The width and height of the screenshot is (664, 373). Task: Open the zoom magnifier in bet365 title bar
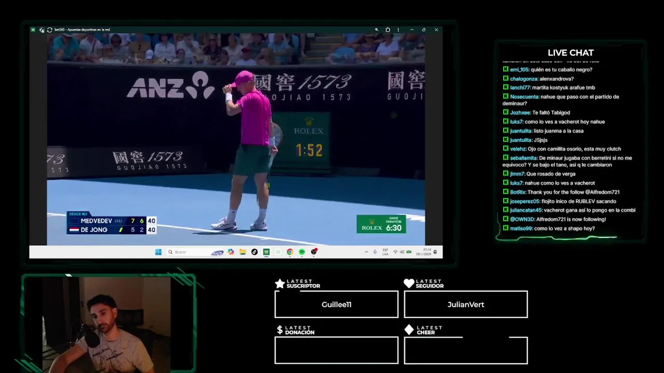coord(377,30)
